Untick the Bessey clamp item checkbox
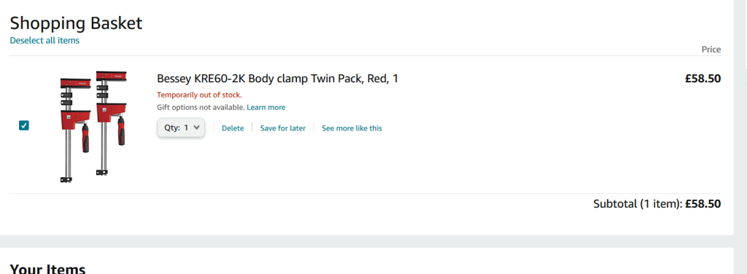This screenshot has height=274, width=747. coord(24,125)
